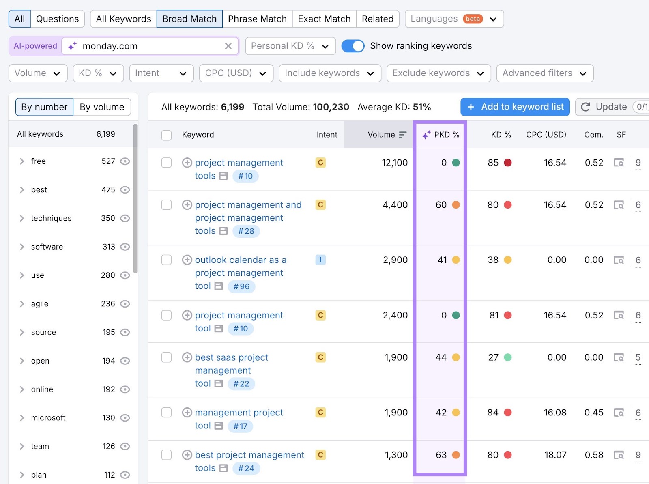The width and height of the screenshot is (649, 484).
Task: Open the CPC (USD) filter dropdown
Action: [x=236, y=73]
